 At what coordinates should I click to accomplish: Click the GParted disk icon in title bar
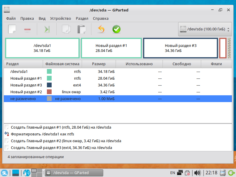(7, 10)
